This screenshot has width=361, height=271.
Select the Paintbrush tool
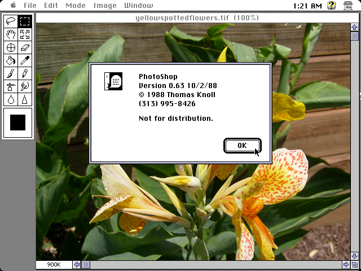(11, 74)
